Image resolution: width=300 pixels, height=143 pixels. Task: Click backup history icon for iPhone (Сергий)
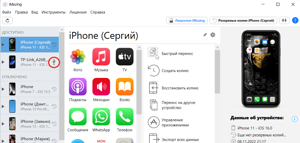[x=54, y=44]
